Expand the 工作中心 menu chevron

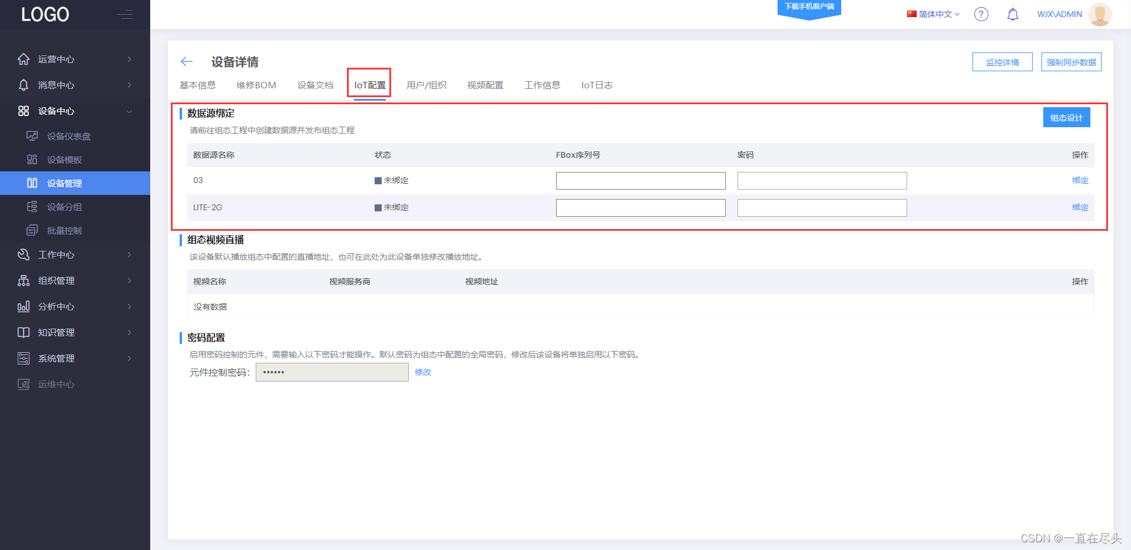[129, 254]
